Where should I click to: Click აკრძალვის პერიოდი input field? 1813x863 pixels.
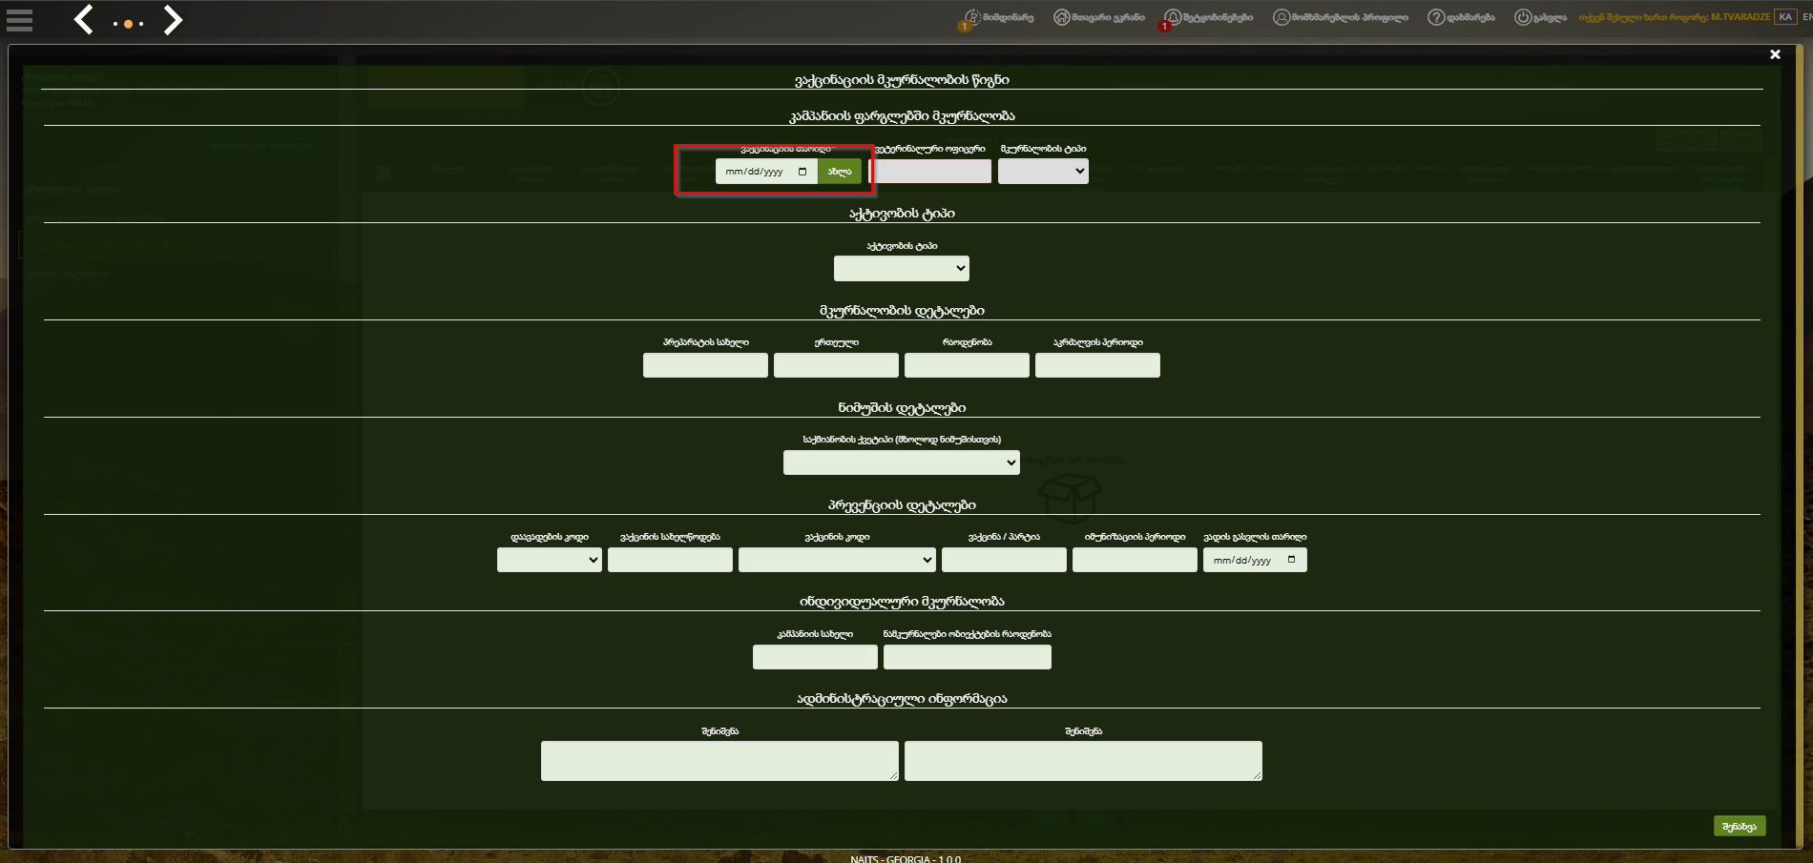tap(1097, 365)
